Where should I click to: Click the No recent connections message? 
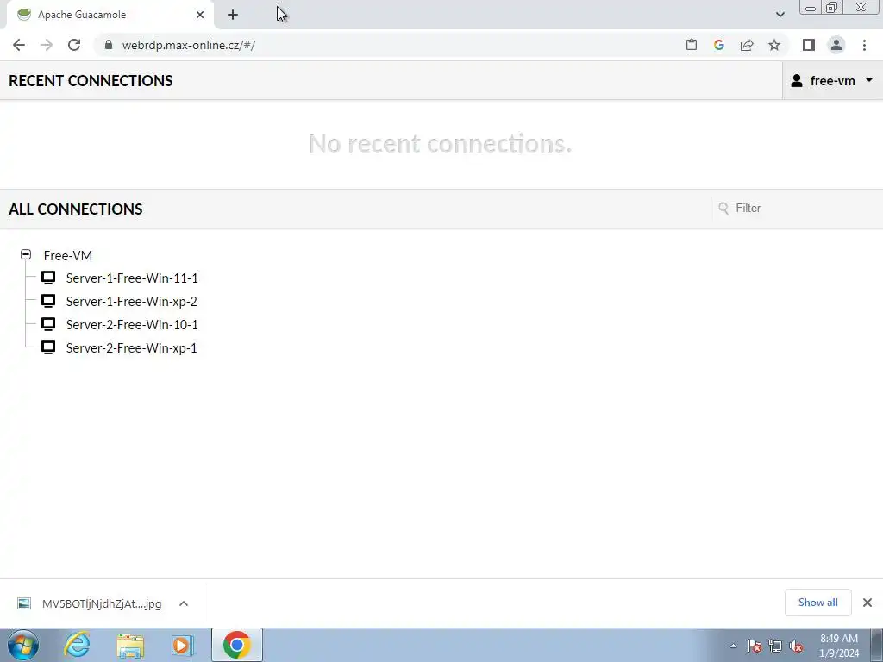coord(441,144)
